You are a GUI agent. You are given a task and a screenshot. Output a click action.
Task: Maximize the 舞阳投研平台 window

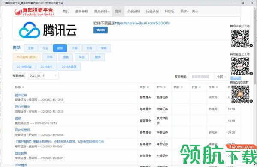pos(243,3)
